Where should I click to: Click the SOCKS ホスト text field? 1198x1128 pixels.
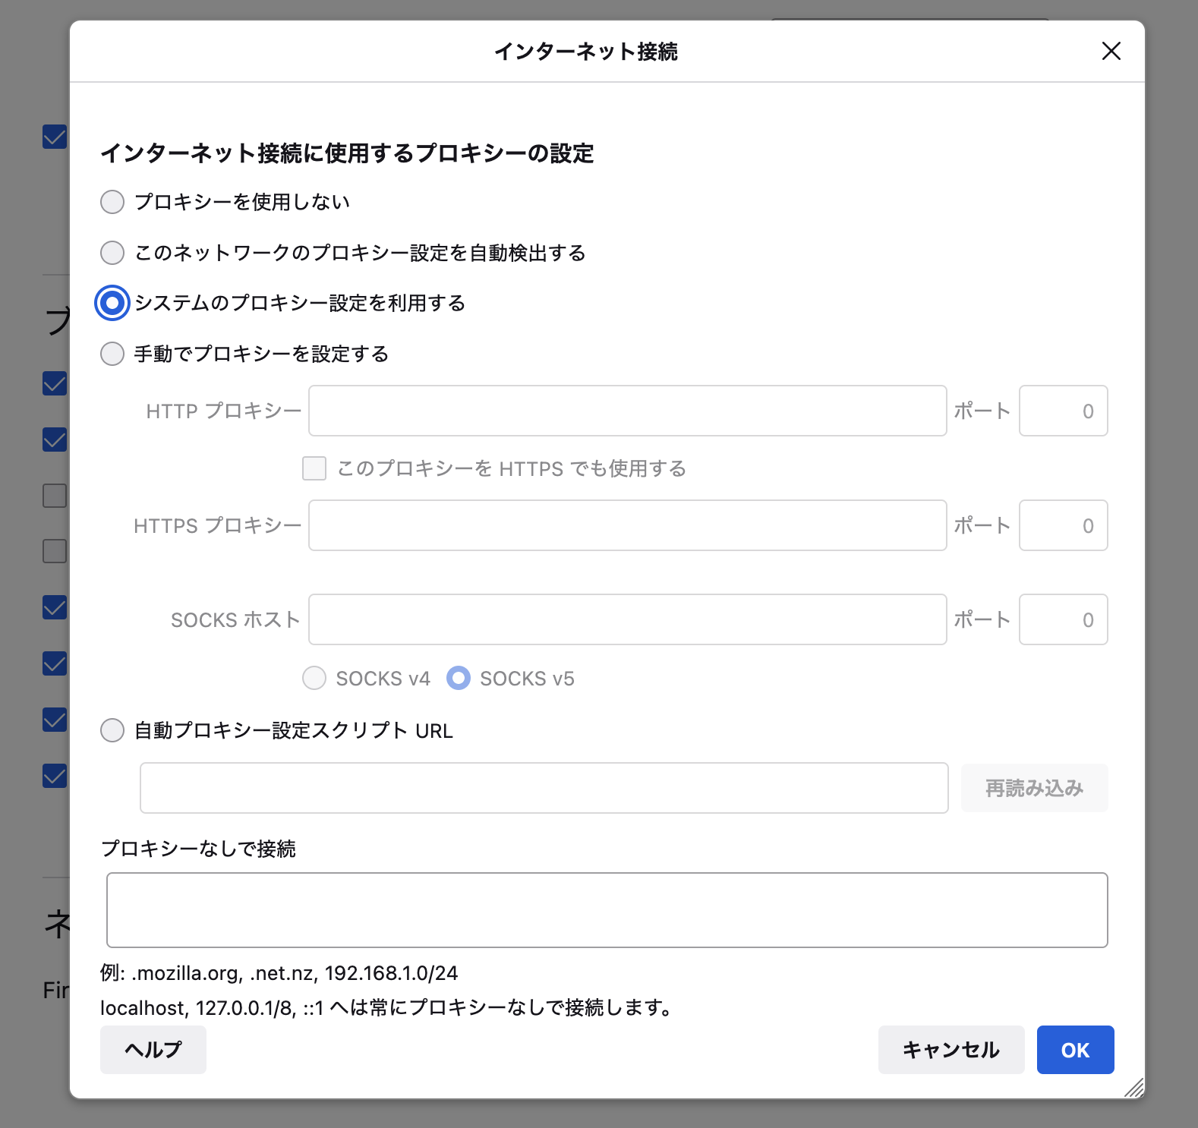pos(627,619)
